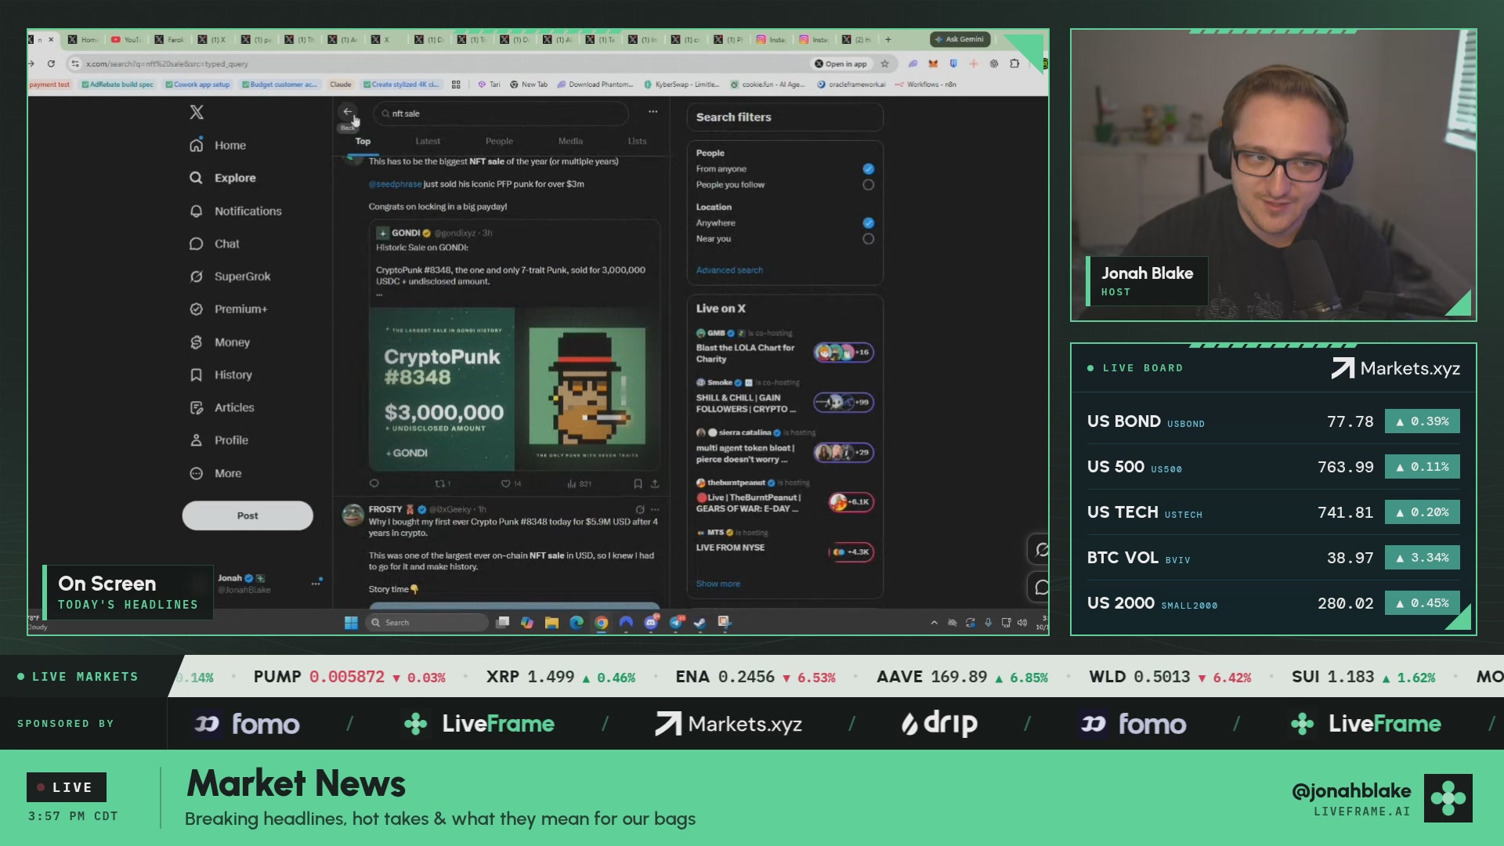Open the search options three-dot menu

click(x=653, y=112)
